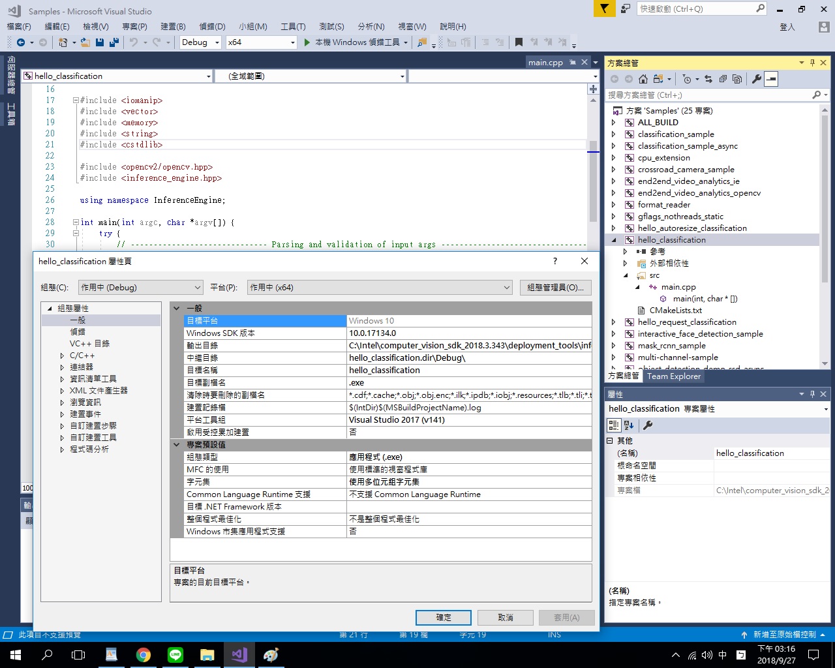Select the main.cpp editor tab
The width and height of the screenshot is (835, 668).
545,63
